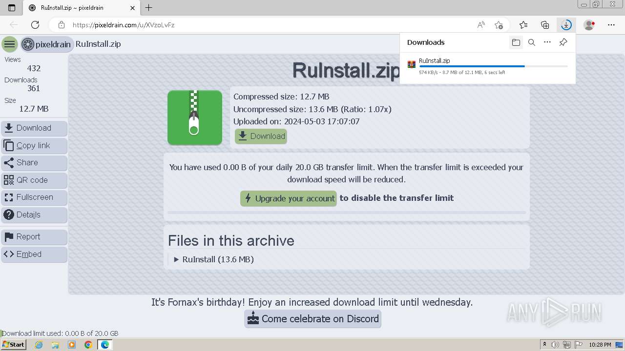Viewport: 625px width, 351px height.
Task: Copy link from the sidebar
Action: [x=34, y=145]
